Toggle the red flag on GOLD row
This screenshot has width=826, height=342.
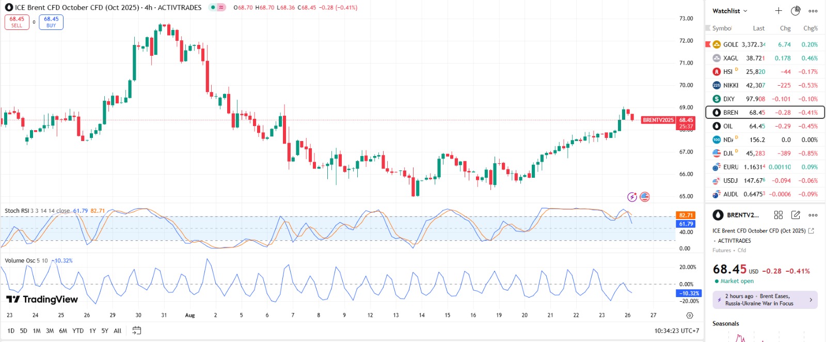[708, 44]
